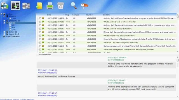Click the message list scroll down arrow
Viewport: 179px width, 100px height.
tap(178, 51)
